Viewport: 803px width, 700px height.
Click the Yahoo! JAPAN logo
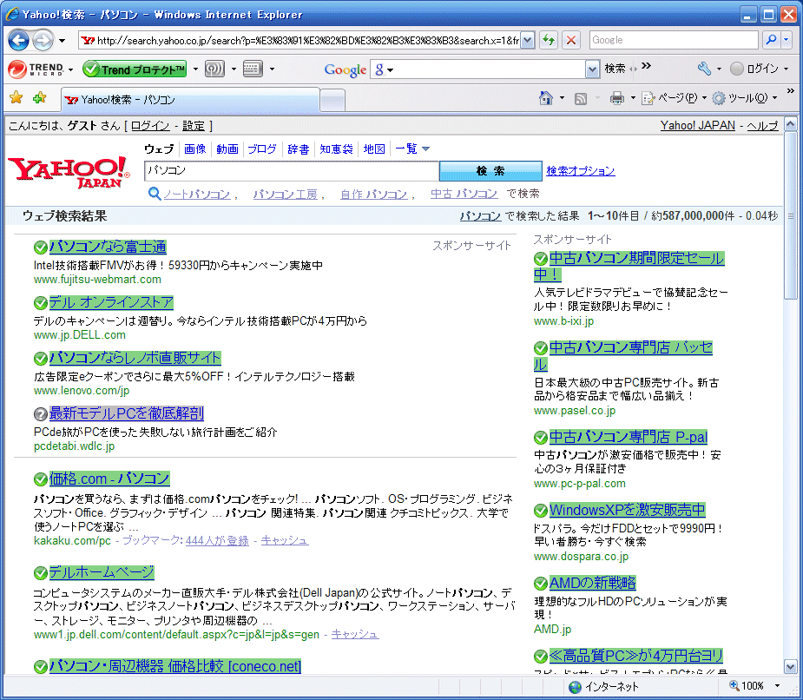(x=69, y=173)
